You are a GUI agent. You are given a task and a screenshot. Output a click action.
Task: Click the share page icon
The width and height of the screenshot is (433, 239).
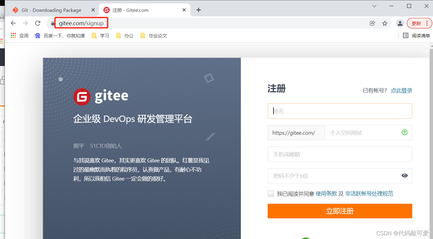pyautogui.click(x=372, y=23)
